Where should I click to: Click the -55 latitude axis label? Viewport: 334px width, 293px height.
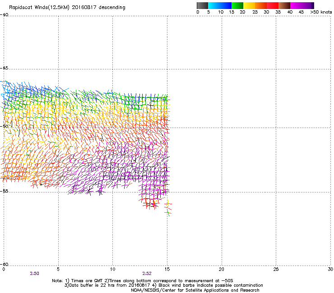tap(4, 191)
